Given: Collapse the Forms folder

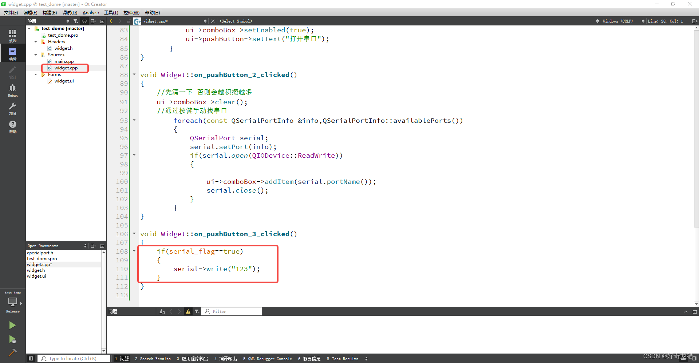Looking at the screenshot, I should tap(36, 74).
